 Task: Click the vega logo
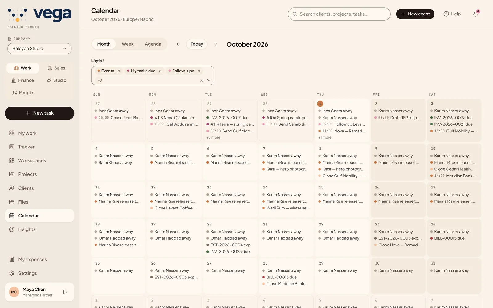(39, 15)
